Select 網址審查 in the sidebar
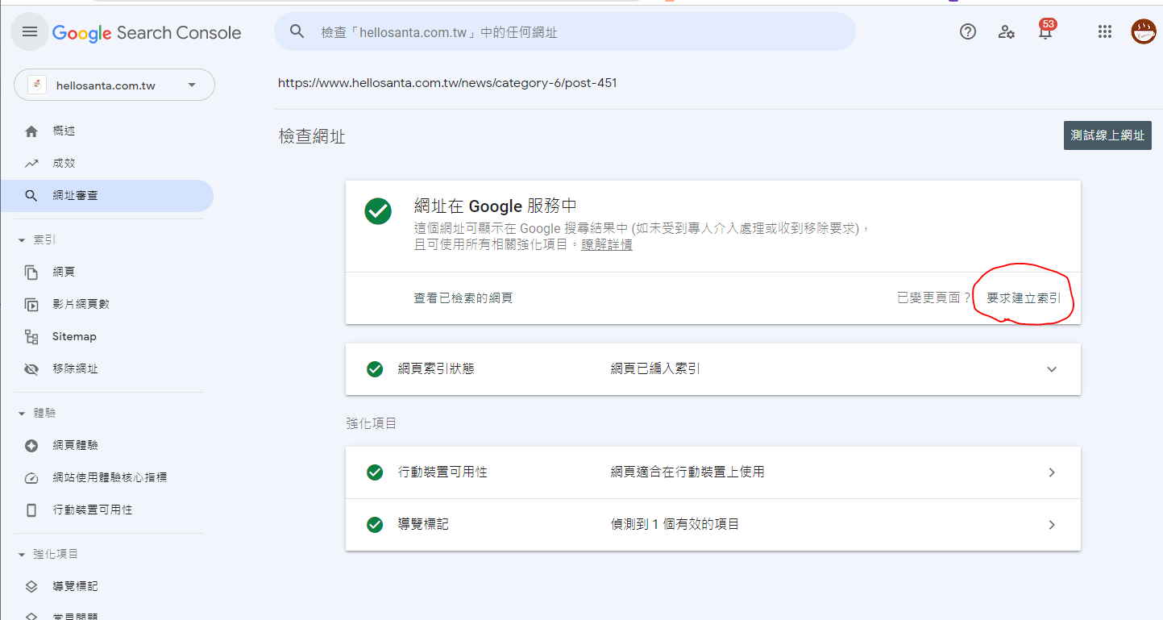 coord(106,195)
